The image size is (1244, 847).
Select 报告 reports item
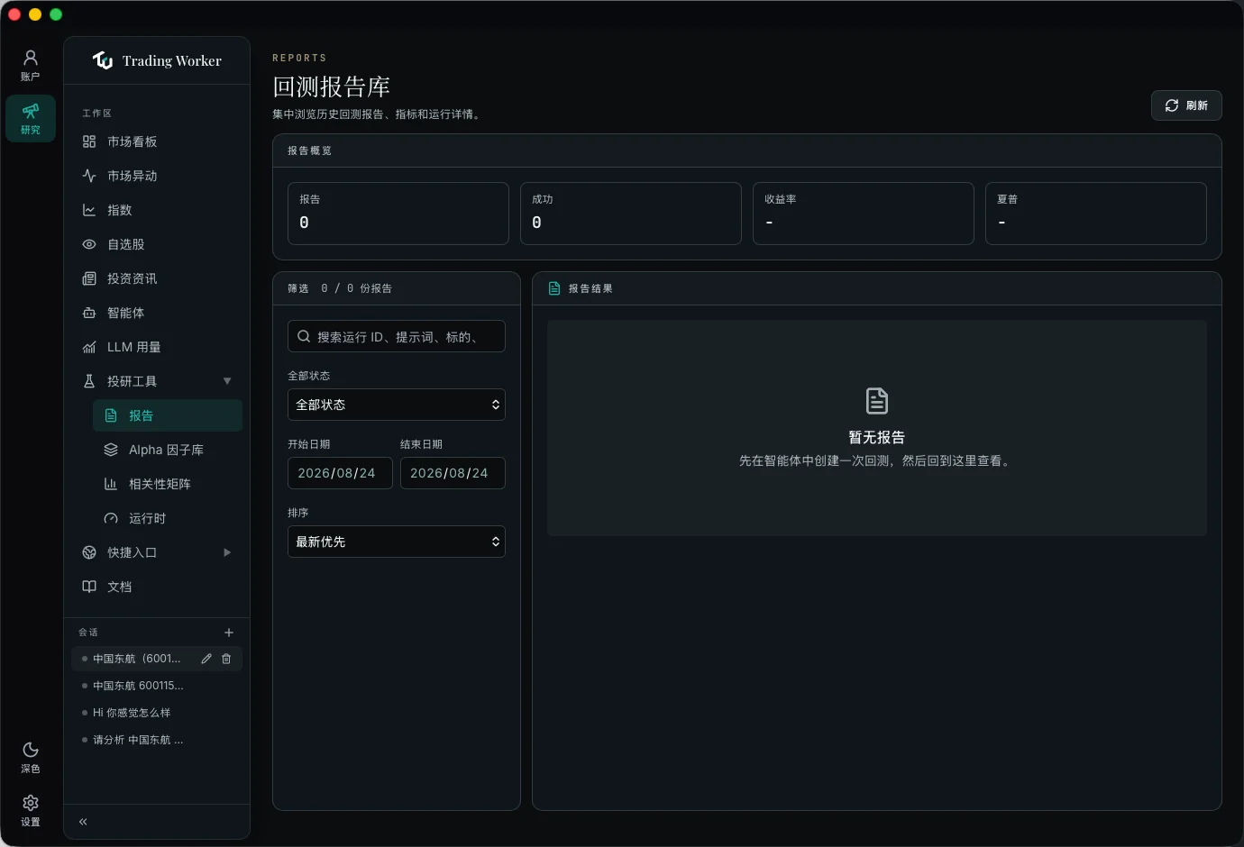168,415
